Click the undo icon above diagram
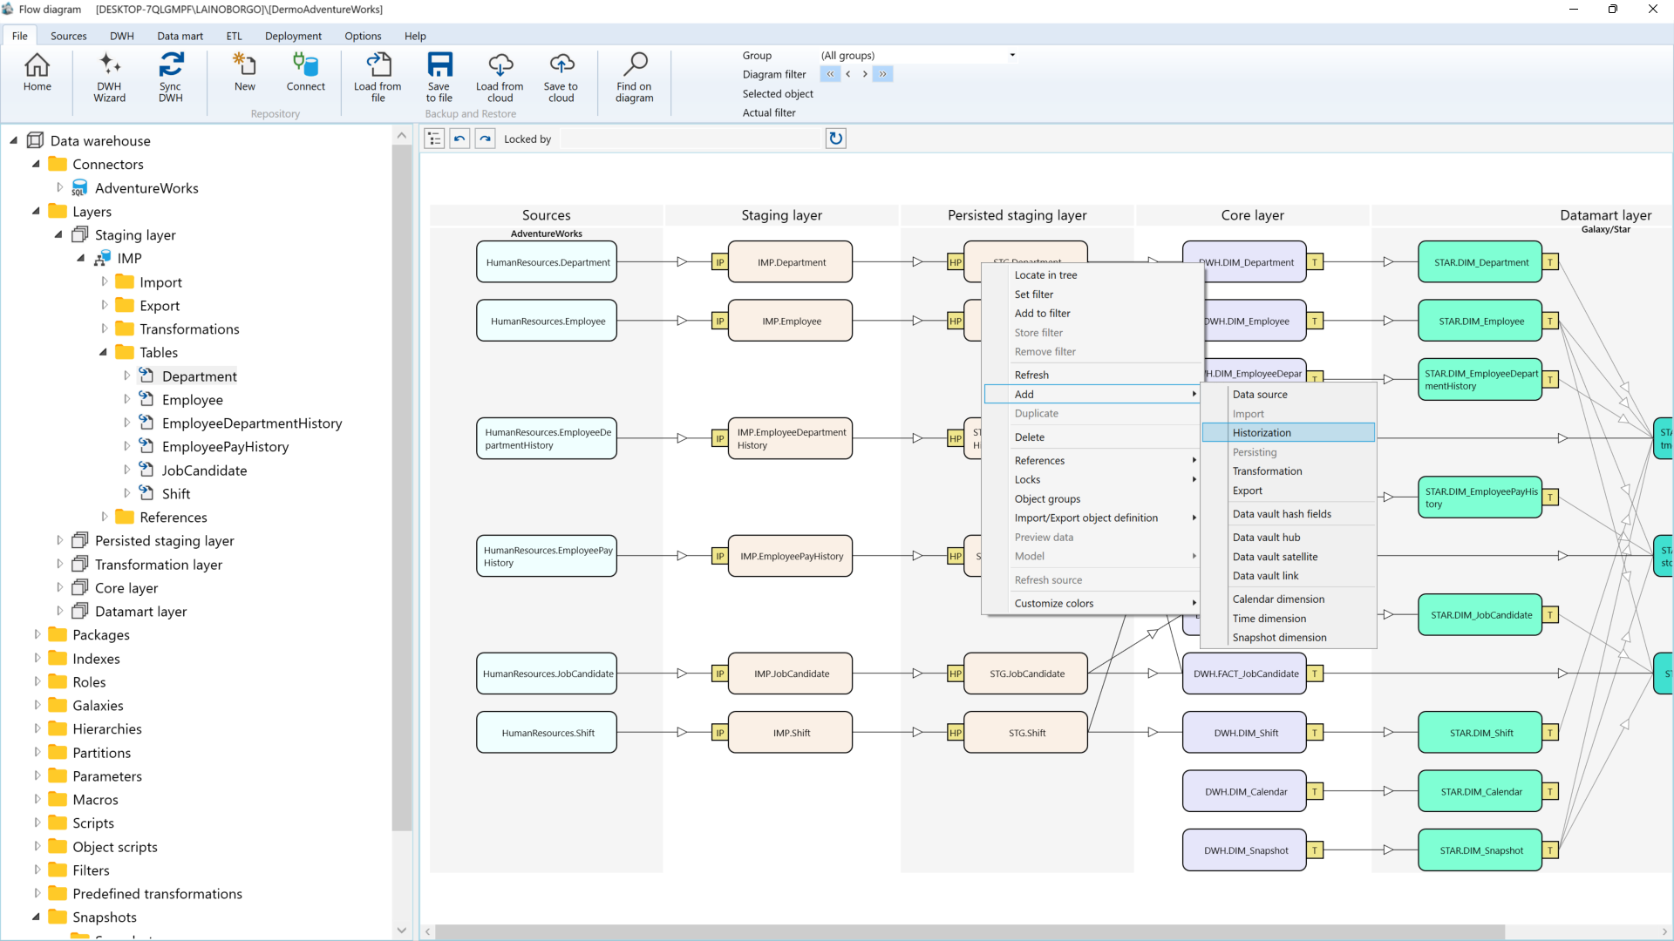This screenshot has height=941, width=1674. [459, 139]
